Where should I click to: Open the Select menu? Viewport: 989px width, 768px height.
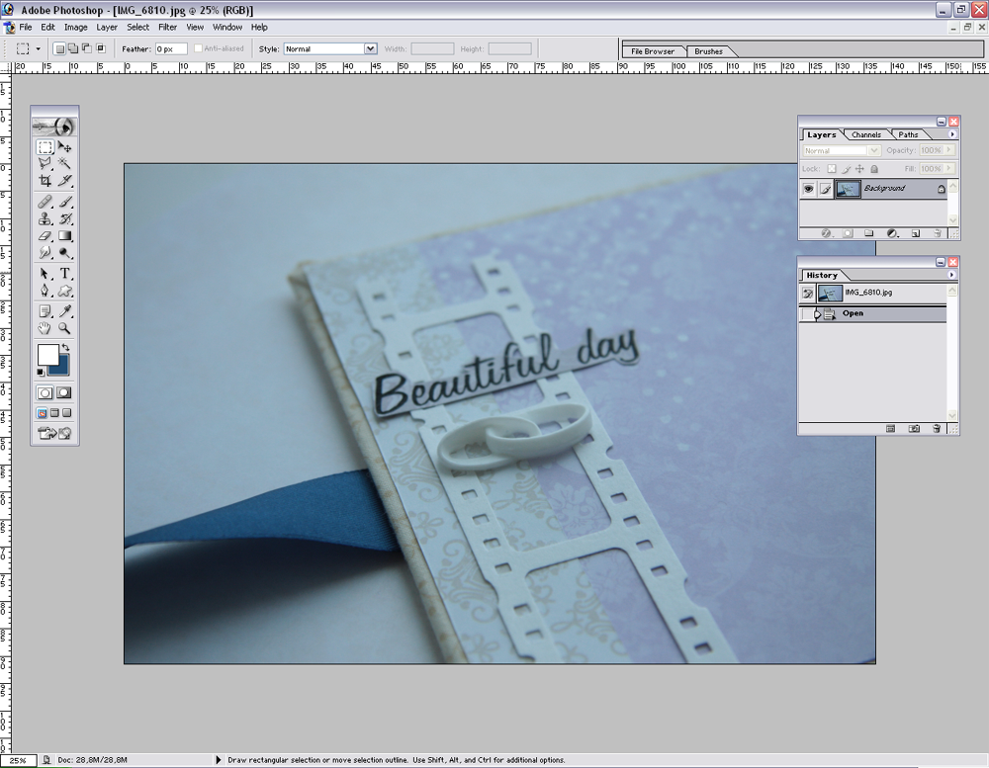(x=137, y=27)
